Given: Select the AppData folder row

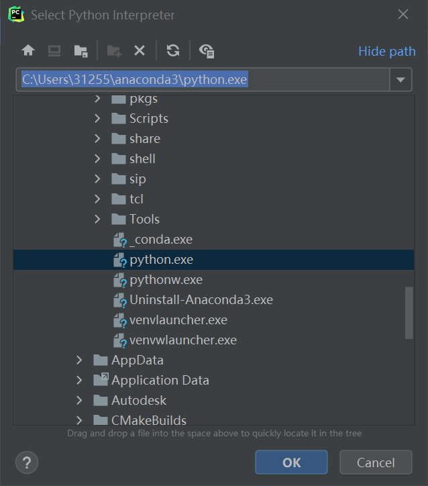Looking at the screenshot, I should coord(214,360).
